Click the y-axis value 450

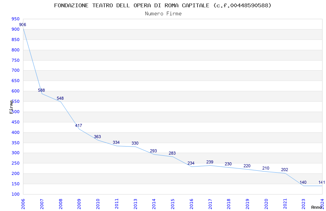point(16,122)
